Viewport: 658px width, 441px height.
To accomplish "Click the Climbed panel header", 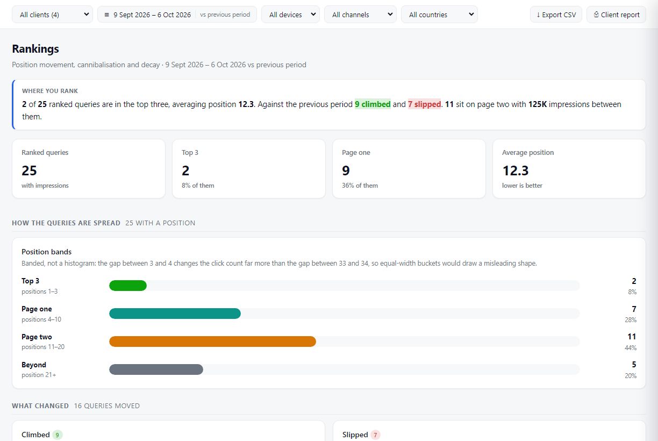I will (35, 435).
